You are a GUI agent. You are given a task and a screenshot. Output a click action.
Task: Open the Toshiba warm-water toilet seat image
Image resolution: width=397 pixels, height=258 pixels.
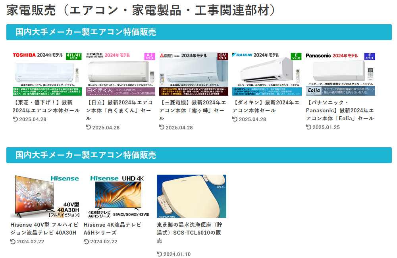tap(191, 196)
